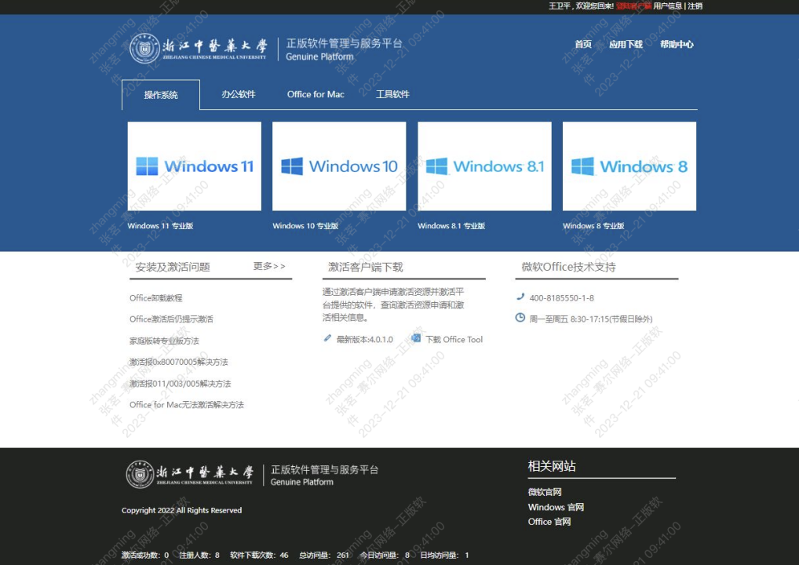This screenshot has width=799, height=565.
Task: Select the 工具软件 tab
Action: pyautogui.click(x=392, y=94)
